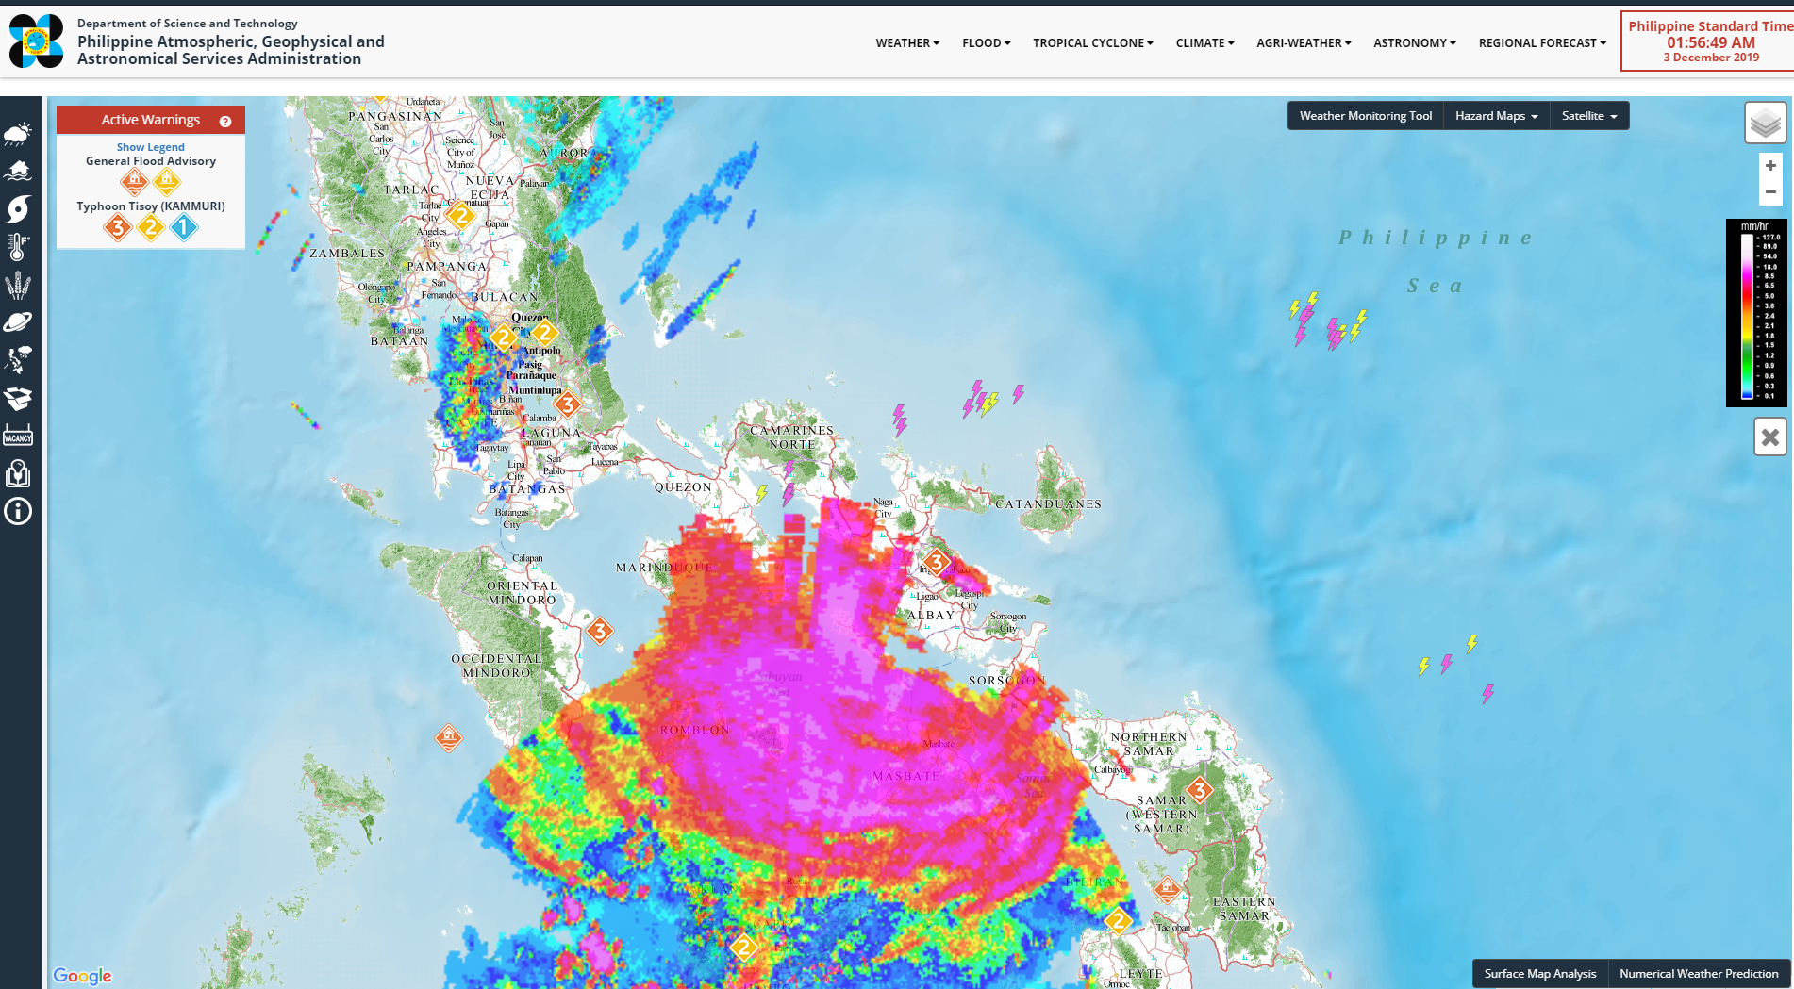The width and height of the screenshot is (1794, 989).
Task: Select the Weather Monitoring Tool tab
Action: pos(1366,116)
